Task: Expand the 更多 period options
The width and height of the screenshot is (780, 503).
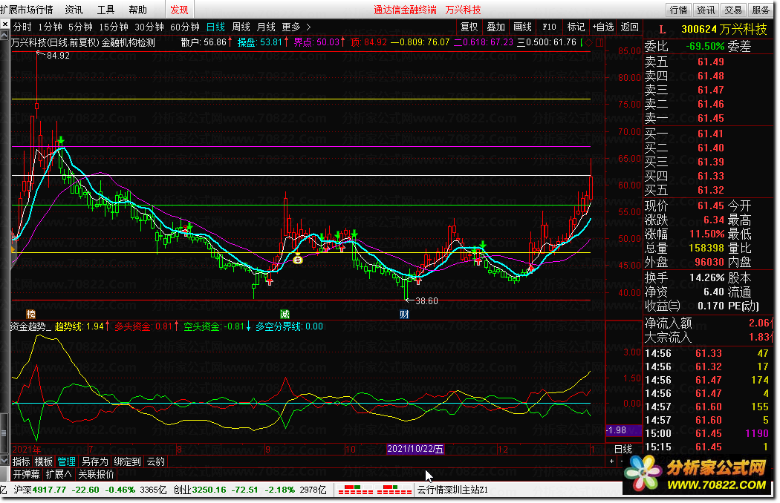Action: point(296,27)
